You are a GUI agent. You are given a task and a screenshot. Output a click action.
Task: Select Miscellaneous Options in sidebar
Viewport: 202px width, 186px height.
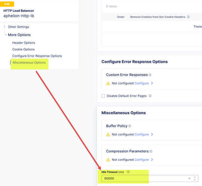(29, 62)
